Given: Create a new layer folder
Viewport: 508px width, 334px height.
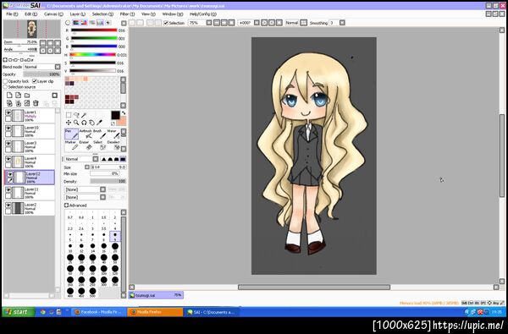Looking at the screenshot, I should pyautogui.click(x=27, y=96).
